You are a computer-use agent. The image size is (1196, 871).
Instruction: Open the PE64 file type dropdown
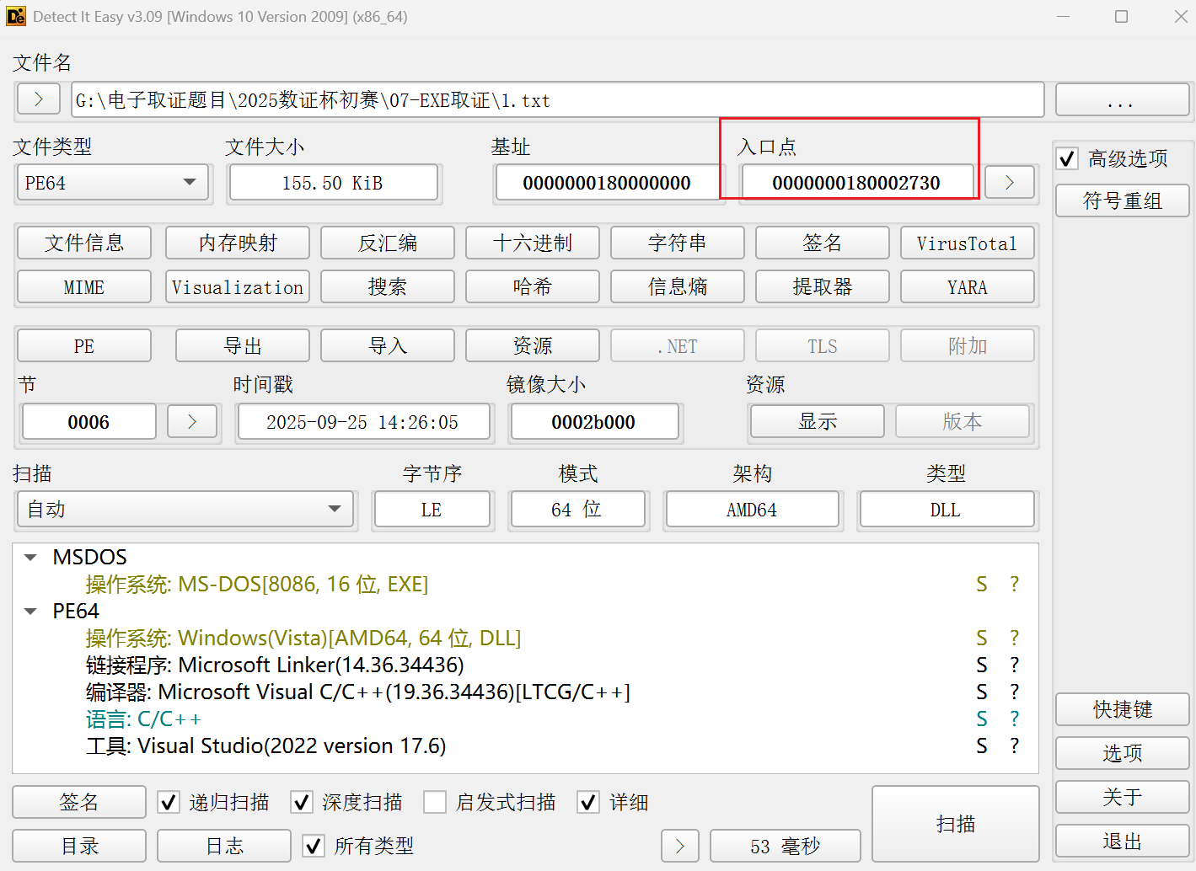pyautogui.click(x=112, y=183)
